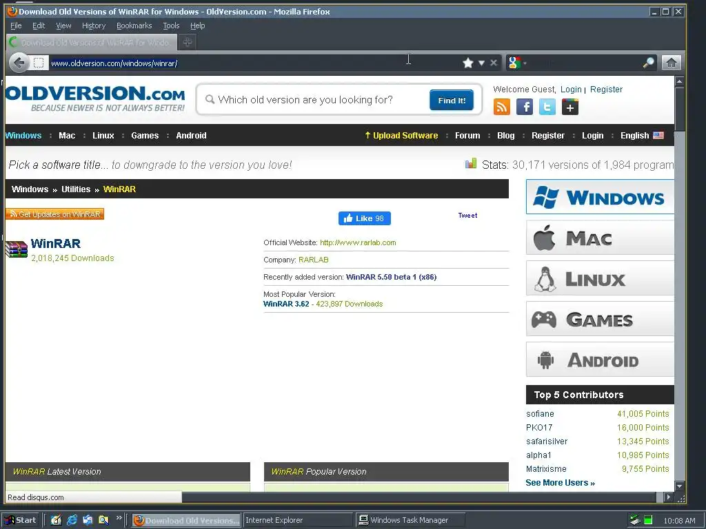
Task: Click the RSS feed icon in the header
Action: 502,107
